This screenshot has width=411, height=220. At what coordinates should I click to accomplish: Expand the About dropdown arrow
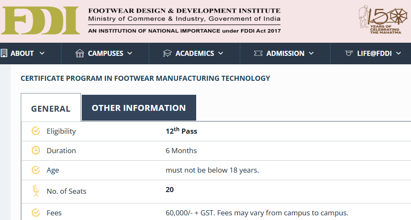[42, 53]
